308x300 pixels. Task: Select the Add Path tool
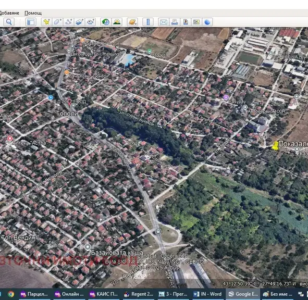pyautogui.click(x=68, y=22)
